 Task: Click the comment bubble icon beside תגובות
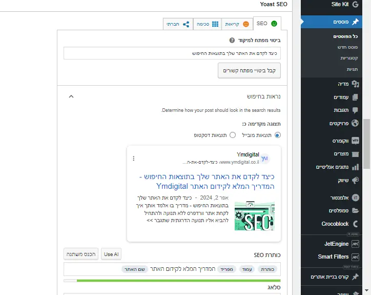pos(356,110)
